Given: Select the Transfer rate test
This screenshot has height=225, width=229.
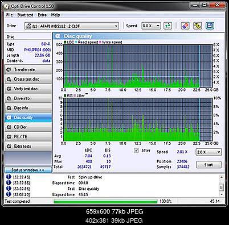Looking at the screenshot, I should [28, 70].
